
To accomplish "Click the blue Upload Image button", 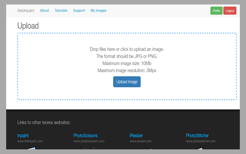I will click(x=127, y=82).
